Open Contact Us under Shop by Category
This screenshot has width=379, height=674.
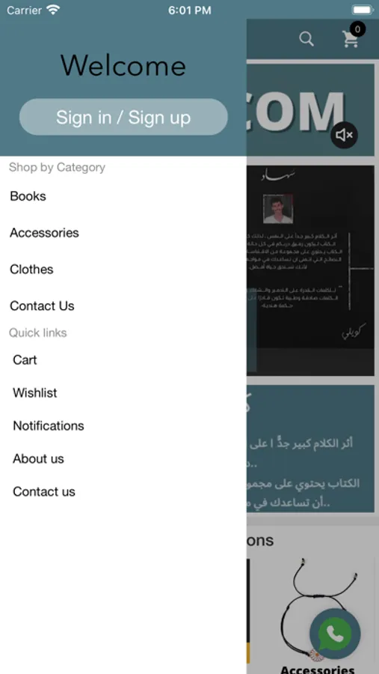pos(42,306)
